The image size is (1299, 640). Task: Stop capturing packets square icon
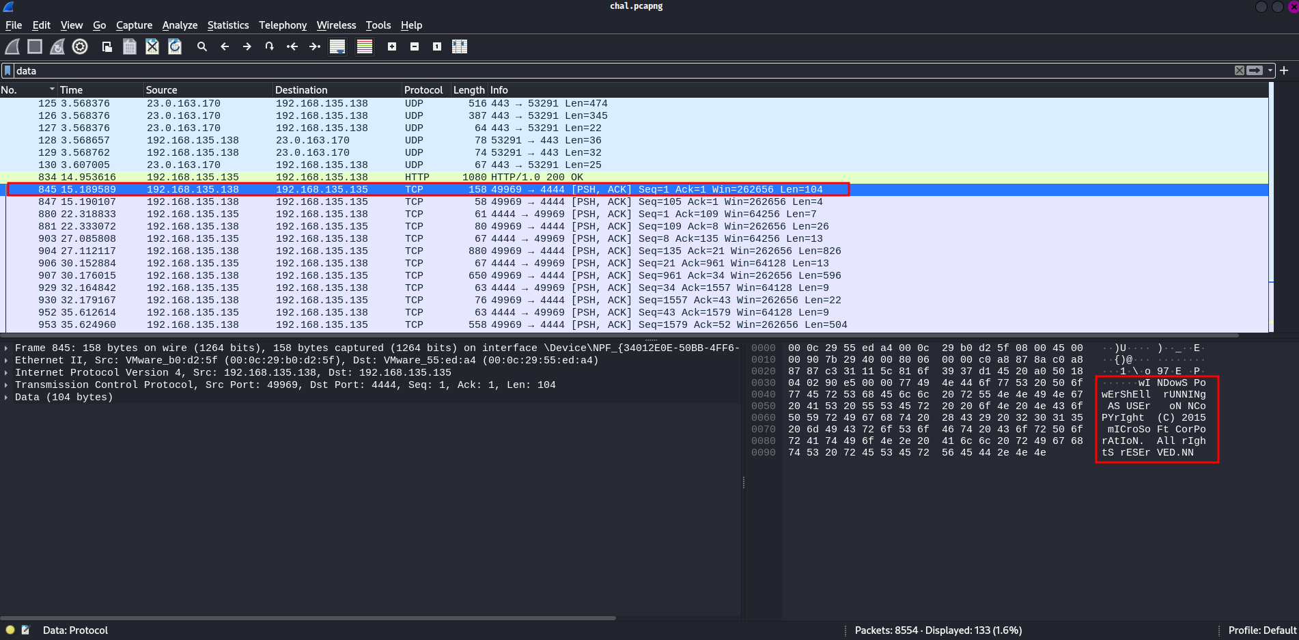(x=35, y=46)
